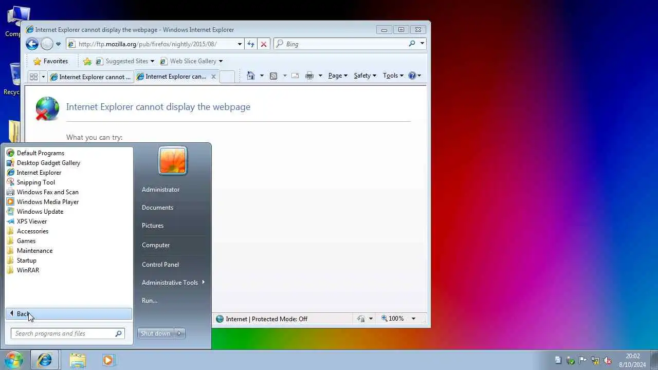Open the Safety menu
The width and height of the screenshot is (658, 370).
tap(365, 76)
